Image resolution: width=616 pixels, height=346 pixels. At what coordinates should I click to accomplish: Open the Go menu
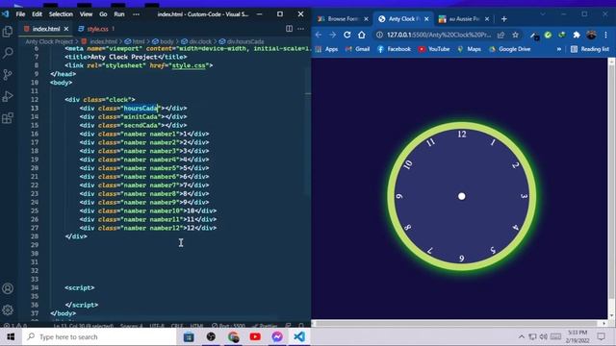103,14
